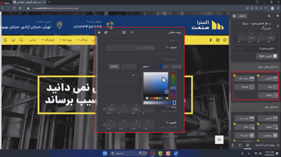Open menu style 'شکل' shape option
281x157 pixels.
244,127
